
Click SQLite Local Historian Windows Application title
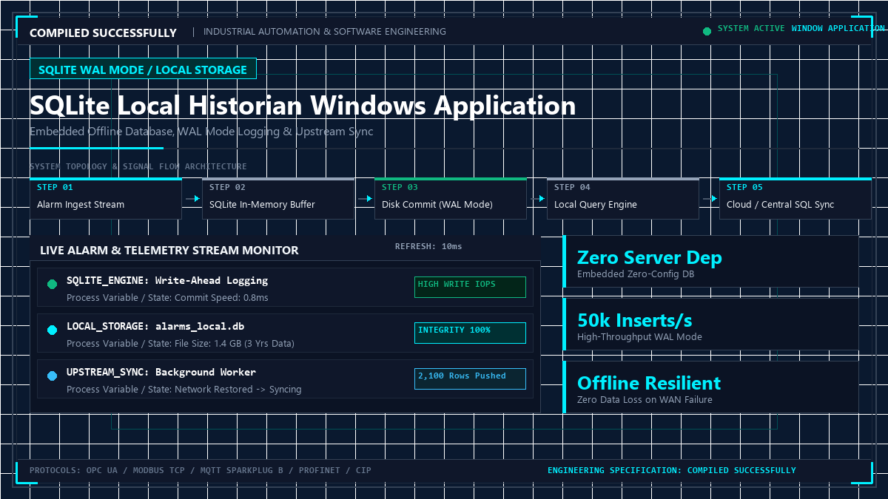[303, 105]
